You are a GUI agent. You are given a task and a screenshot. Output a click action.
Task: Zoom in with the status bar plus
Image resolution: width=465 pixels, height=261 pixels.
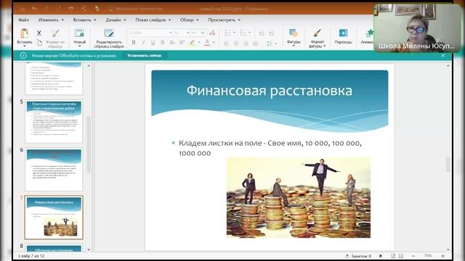click(443, 256)
